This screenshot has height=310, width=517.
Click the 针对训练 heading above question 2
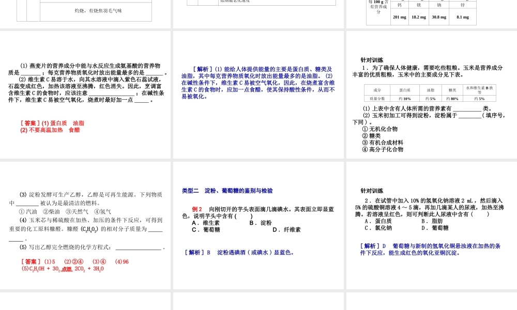coord(372,191)
